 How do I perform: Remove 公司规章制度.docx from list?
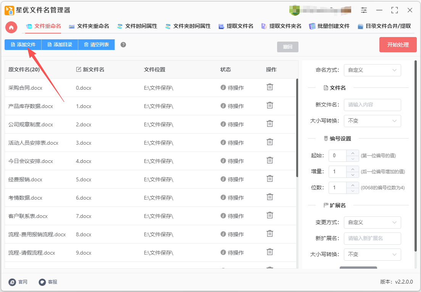pos(269,123)
